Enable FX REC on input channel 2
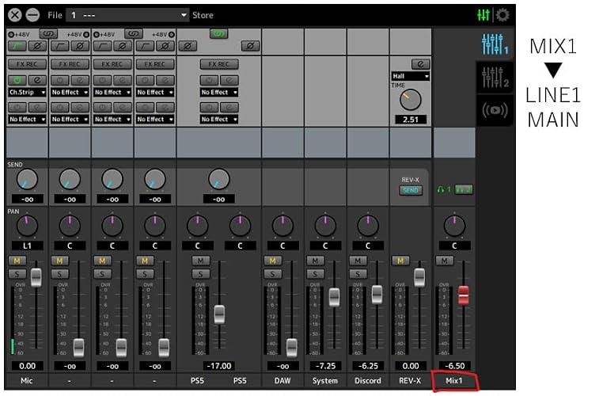Viewport: 599px width, 396px height. pos(70,64)
